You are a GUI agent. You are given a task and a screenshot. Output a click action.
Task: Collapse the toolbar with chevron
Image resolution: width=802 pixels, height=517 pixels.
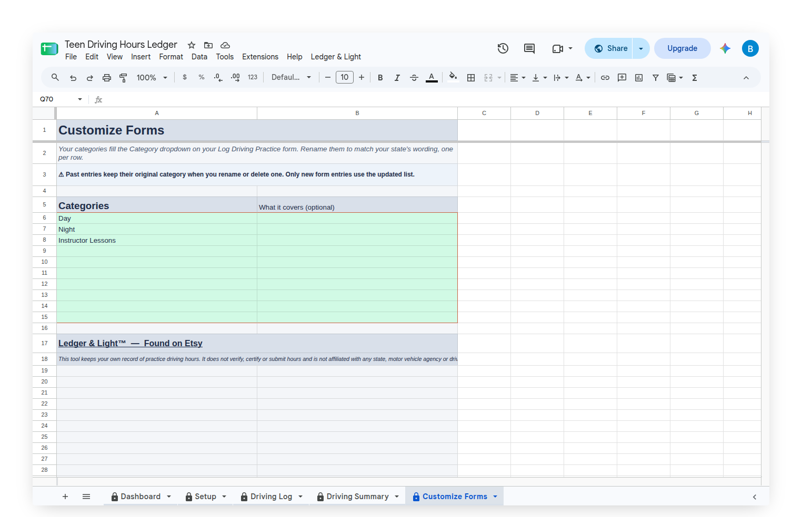tap(746, 78)
